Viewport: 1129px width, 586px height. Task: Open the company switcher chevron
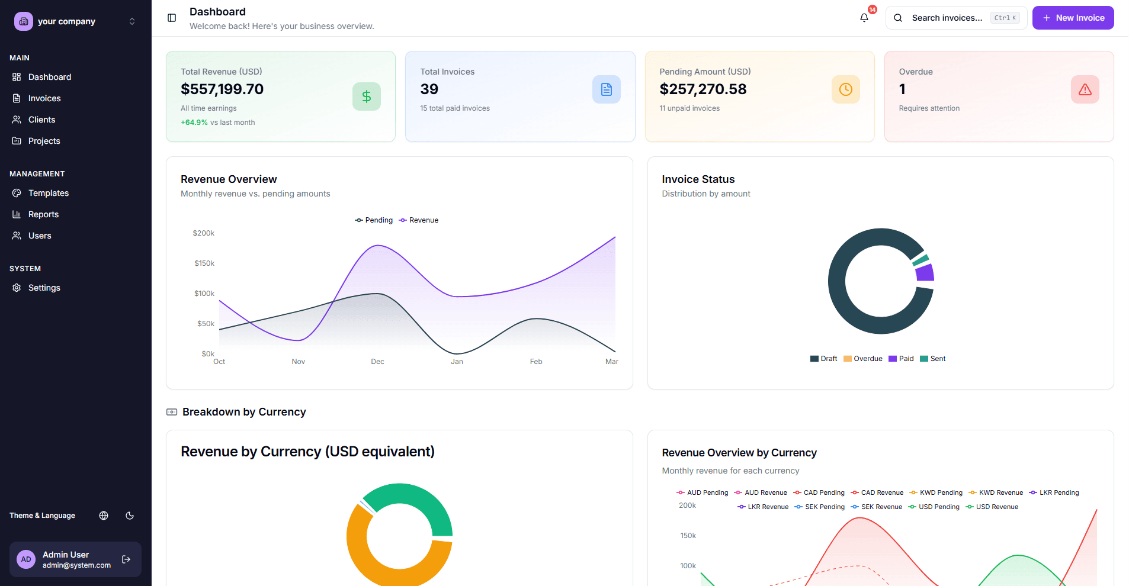click(x=131, y=21)
